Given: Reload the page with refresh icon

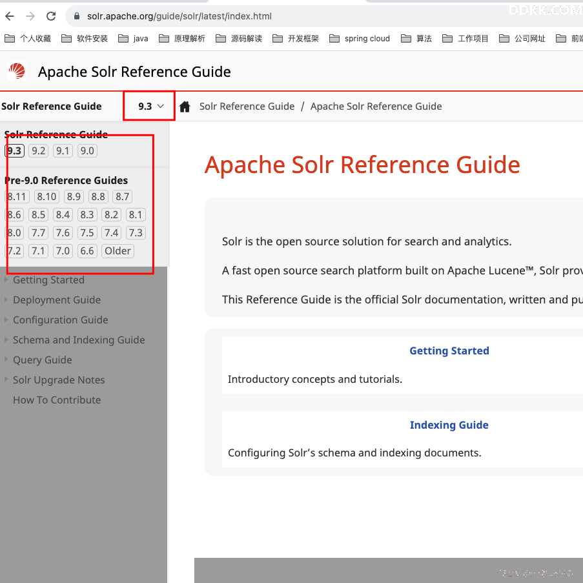Looking at the screenshot, I should [x=51, y=16].
